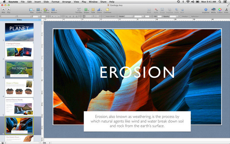Start the slideshow with Play icon
Image resolution: width=230 pixels, height=144 pixels.
[x=9, y=10]
